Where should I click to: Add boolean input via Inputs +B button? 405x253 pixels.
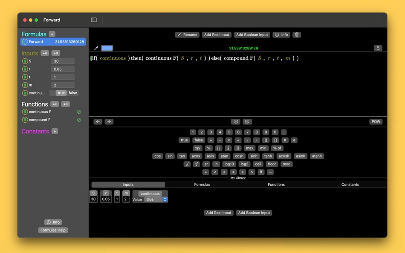56,53
